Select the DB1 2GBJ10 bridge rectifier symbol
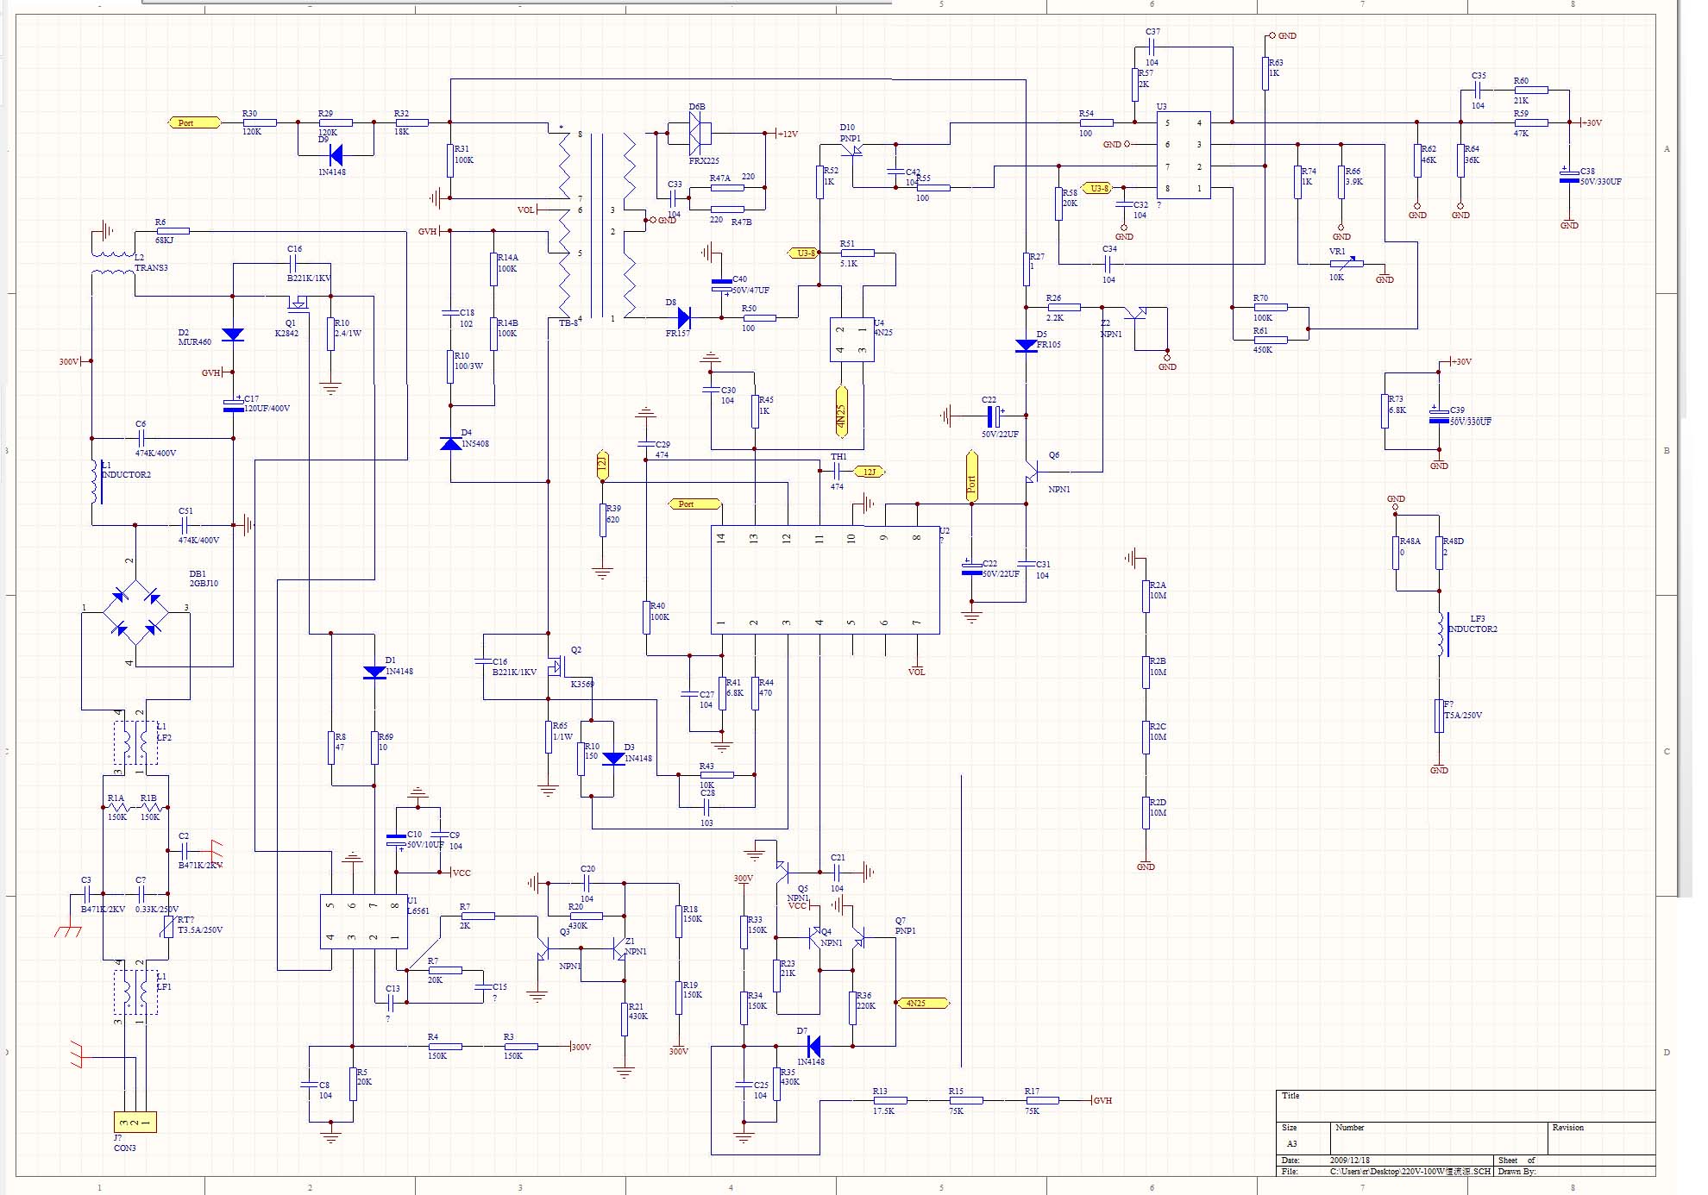This screenshot has width=1708, height=1195. [135, 612]
